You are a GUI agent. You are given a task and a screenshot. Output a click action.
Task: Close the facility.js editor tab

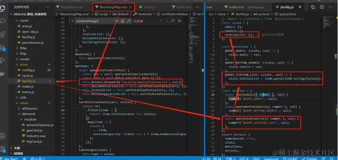pos(300,7)
